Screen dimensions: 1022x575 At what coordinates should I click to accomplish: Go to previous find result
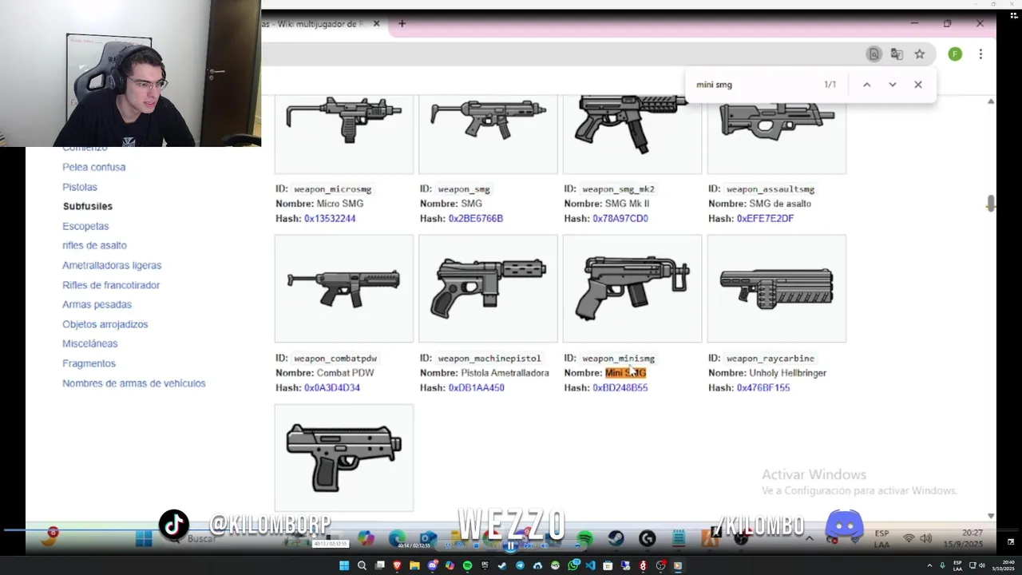pyautogui.click(x=866, y=85)
